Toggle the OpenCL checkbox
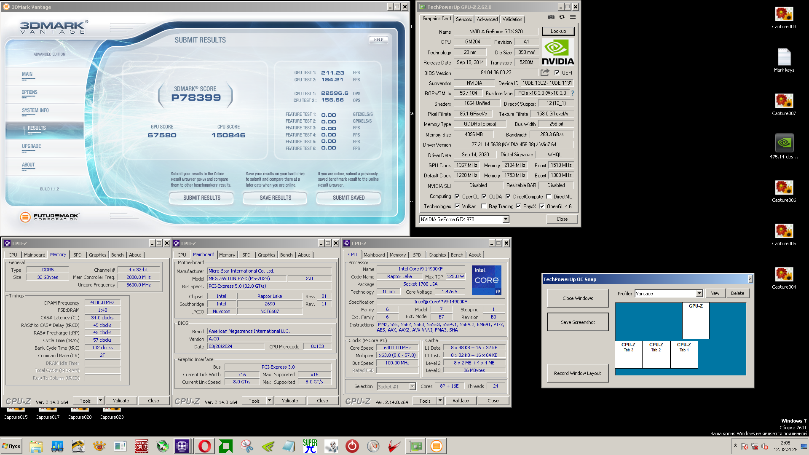This screenshot has width=809, height=455. (457, 196)
